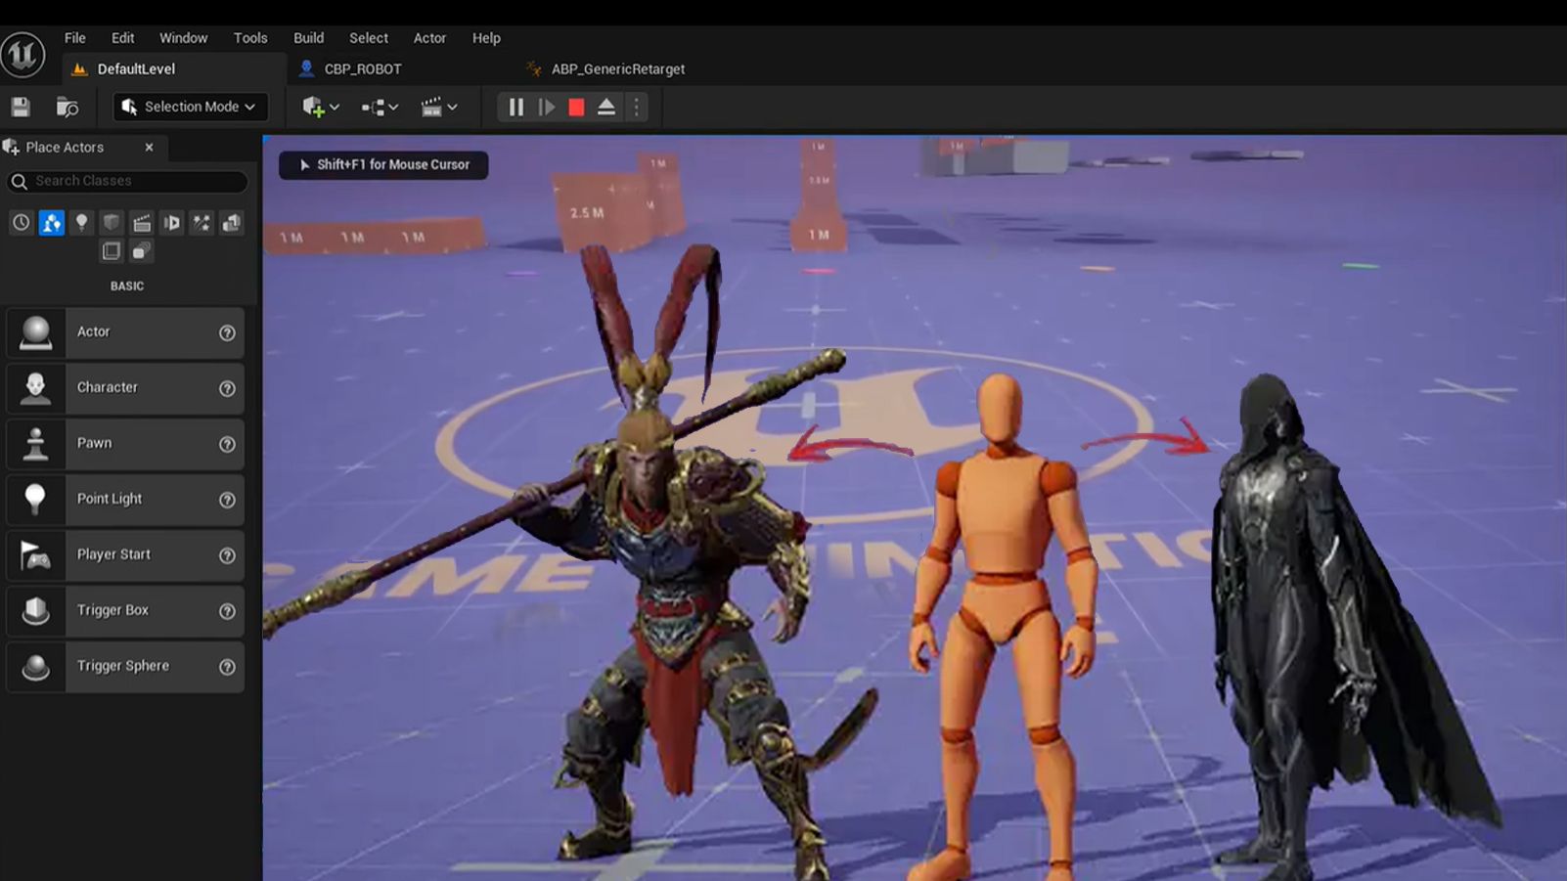The height and width of the screenshot is (881, 1567).
Task: Select the Point Light entry
Action: [x=125, y=500]
